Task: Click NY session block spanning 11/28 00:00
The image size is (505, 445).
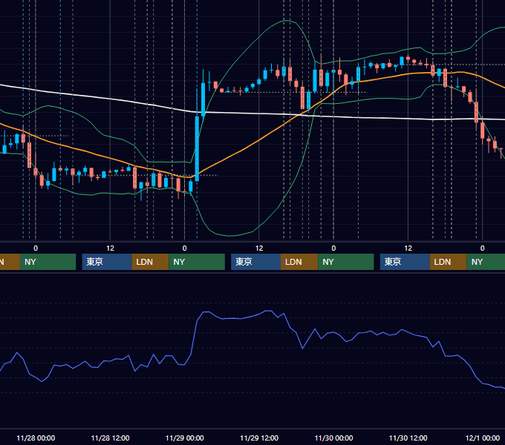Action: tap(48, 262)
